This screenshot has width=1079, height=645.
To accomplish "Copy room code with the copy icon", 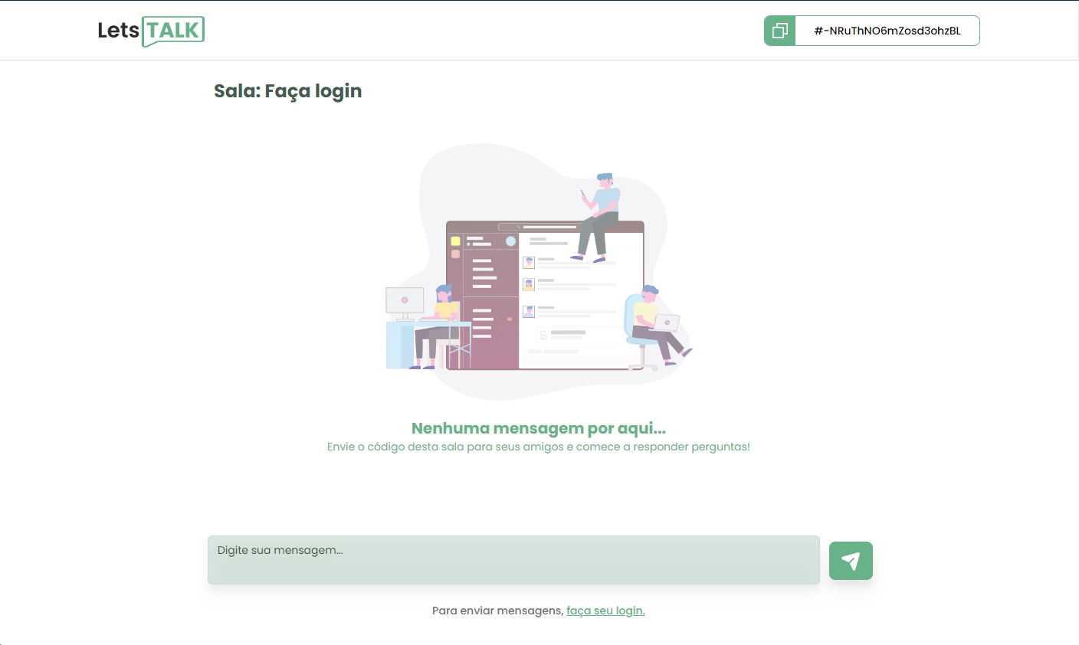I will click(780, 31).
